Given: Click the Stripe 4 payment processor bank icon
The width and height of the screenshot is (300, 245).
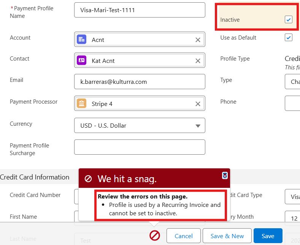Looking at the screenshot, I should click(x=81, y=104).
